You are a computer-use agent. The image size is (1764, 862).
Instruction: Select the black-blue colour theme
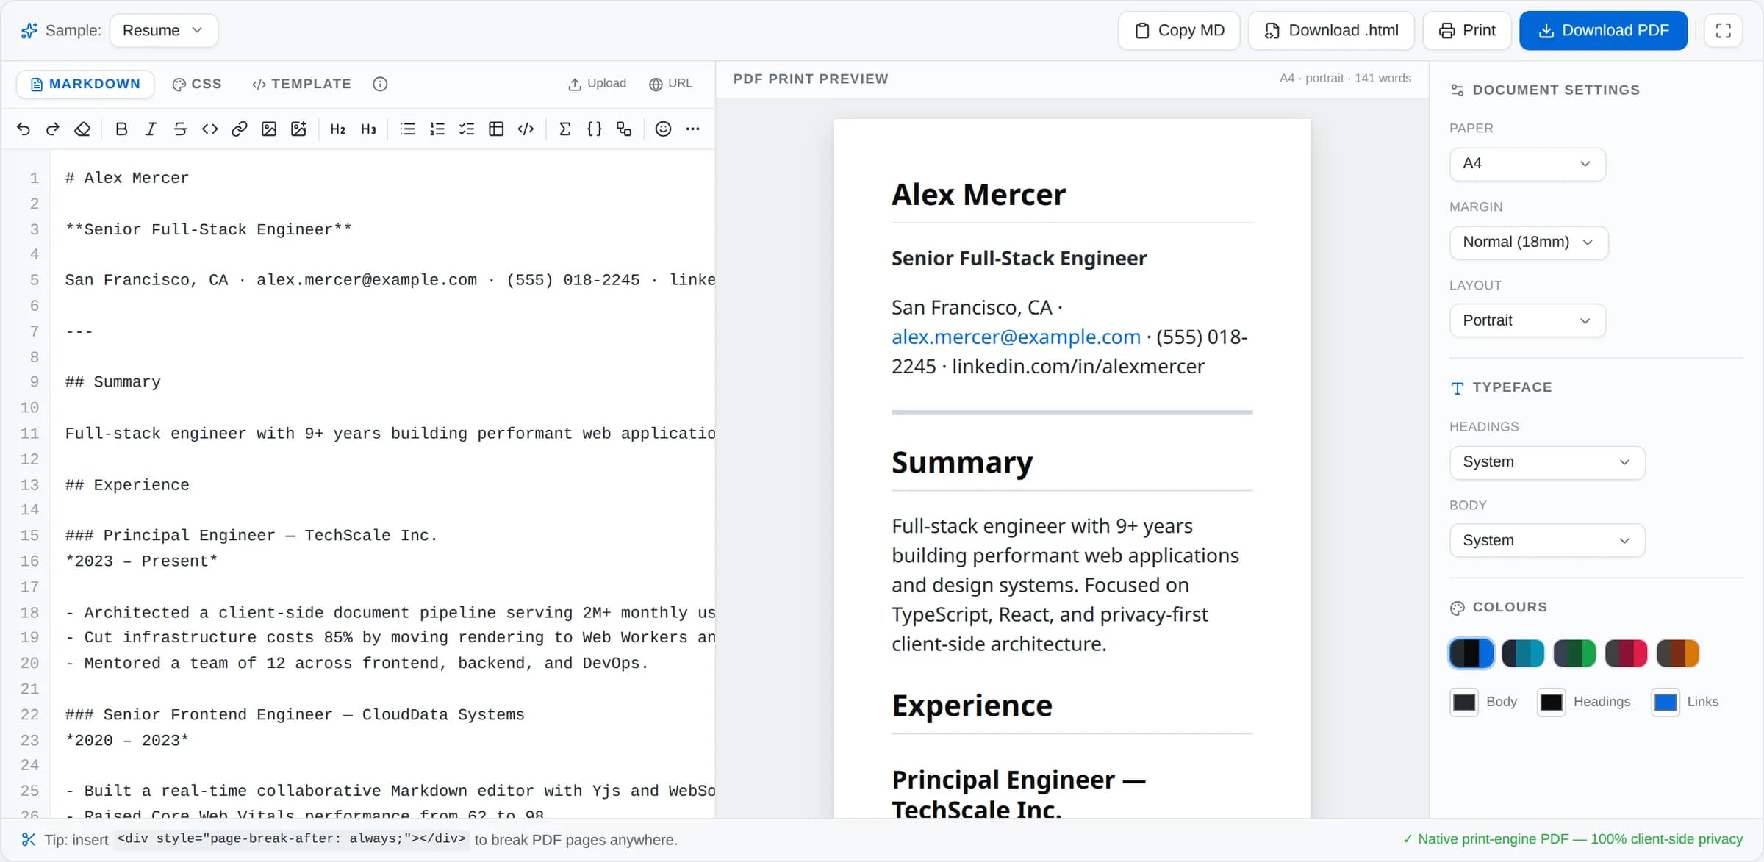pos(1471,653)
